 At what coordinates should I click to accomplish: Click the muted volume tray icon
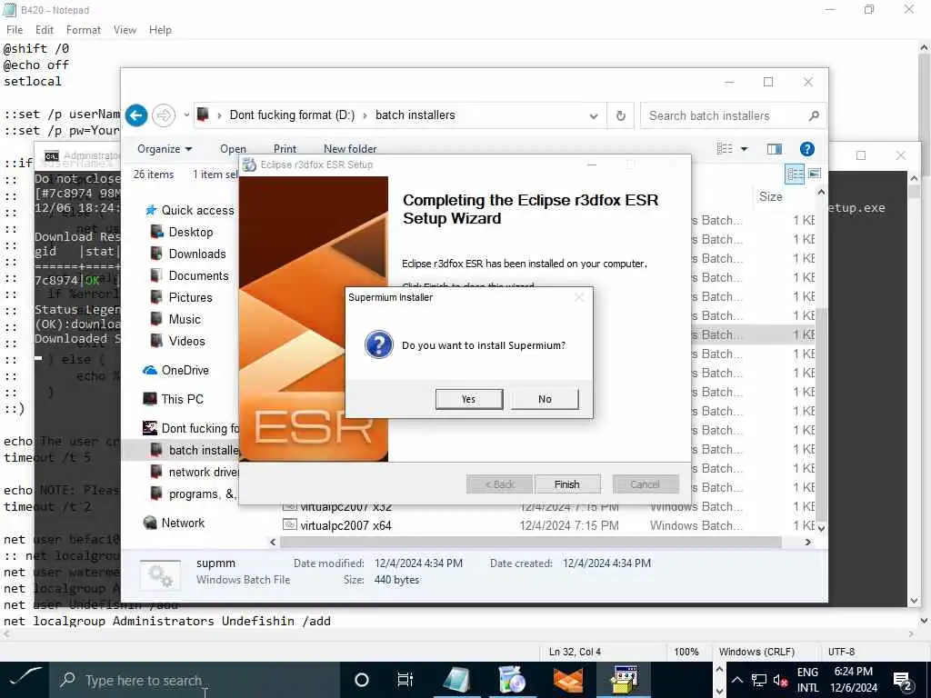pyautogui.click(x=779, y=680)
